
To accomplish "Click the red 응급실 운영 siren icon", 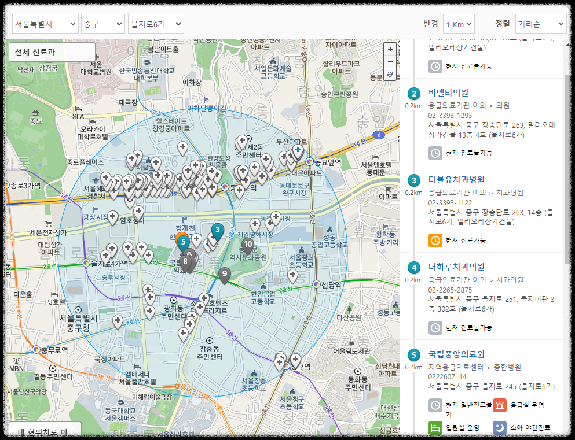I will coord(500,405).
